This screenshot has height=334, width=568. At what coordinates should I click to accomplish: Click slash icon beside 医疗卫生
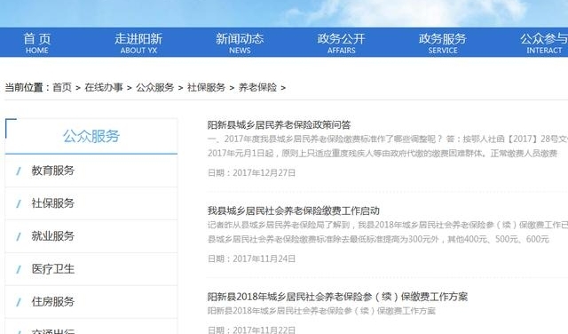(19, 269)
